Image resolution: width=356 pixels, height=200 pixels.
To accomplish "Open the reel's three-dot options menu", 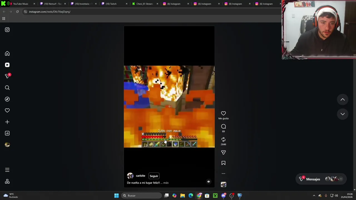I will point(223,174).
